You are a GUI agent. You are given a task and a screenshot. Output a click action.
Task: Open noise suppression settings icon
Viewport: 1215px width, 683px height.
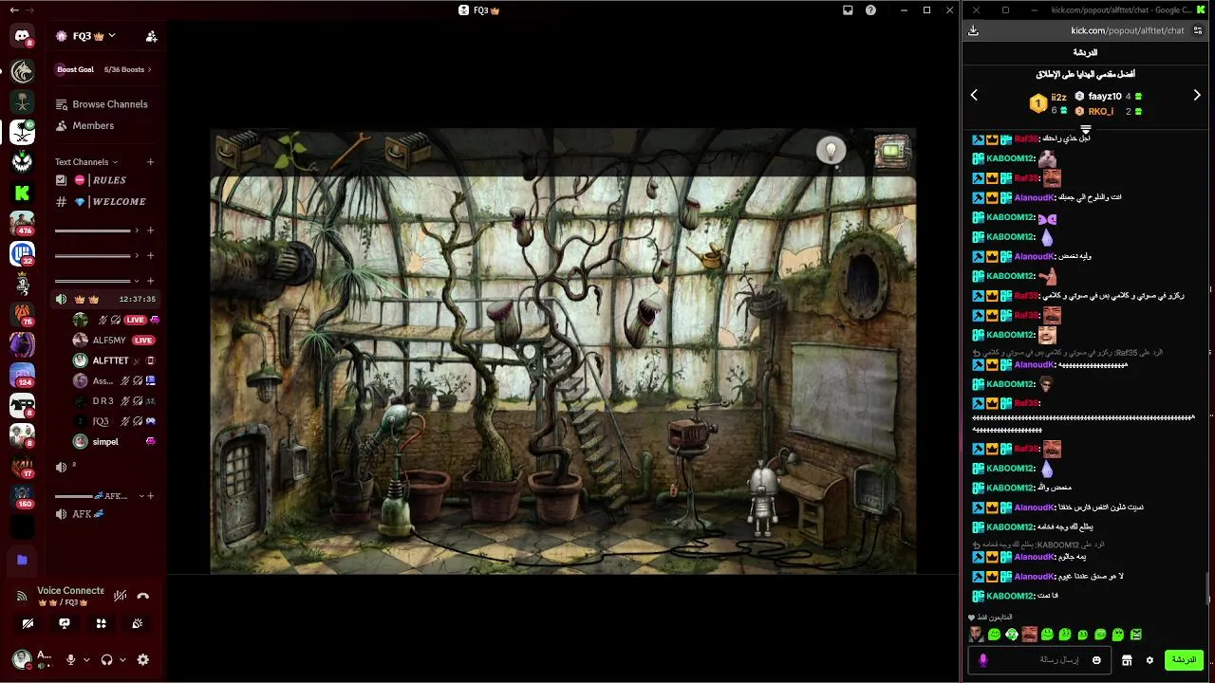click(x=120, y=596)
